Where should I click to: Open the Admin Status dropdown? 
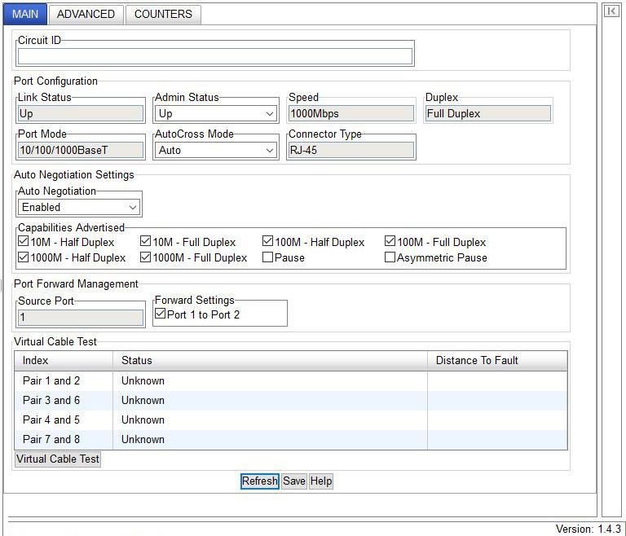pyautogui.click(x=216, y=114)
